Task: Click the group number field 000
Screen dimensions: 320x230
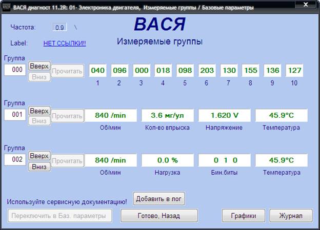Action: pos(15,70)
